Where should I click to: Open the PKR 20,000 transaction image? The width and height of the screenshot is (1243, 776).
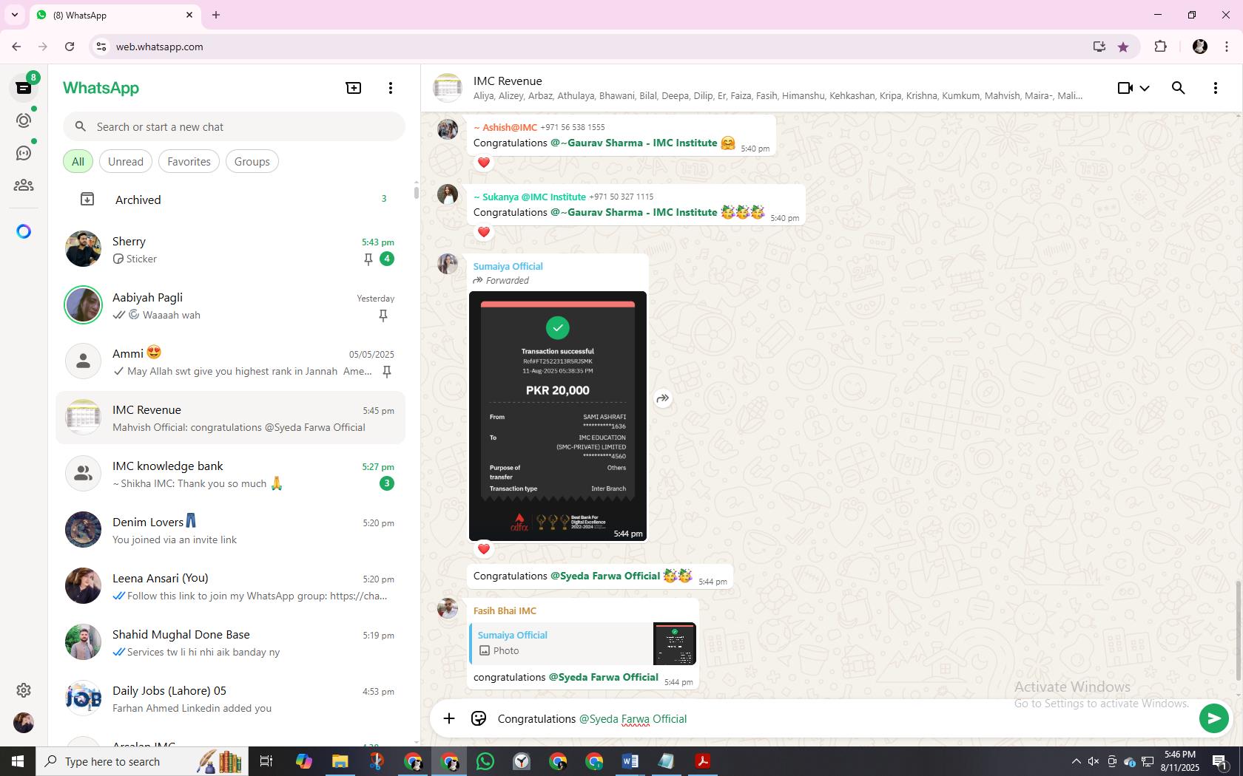click(x=558, y=416)
